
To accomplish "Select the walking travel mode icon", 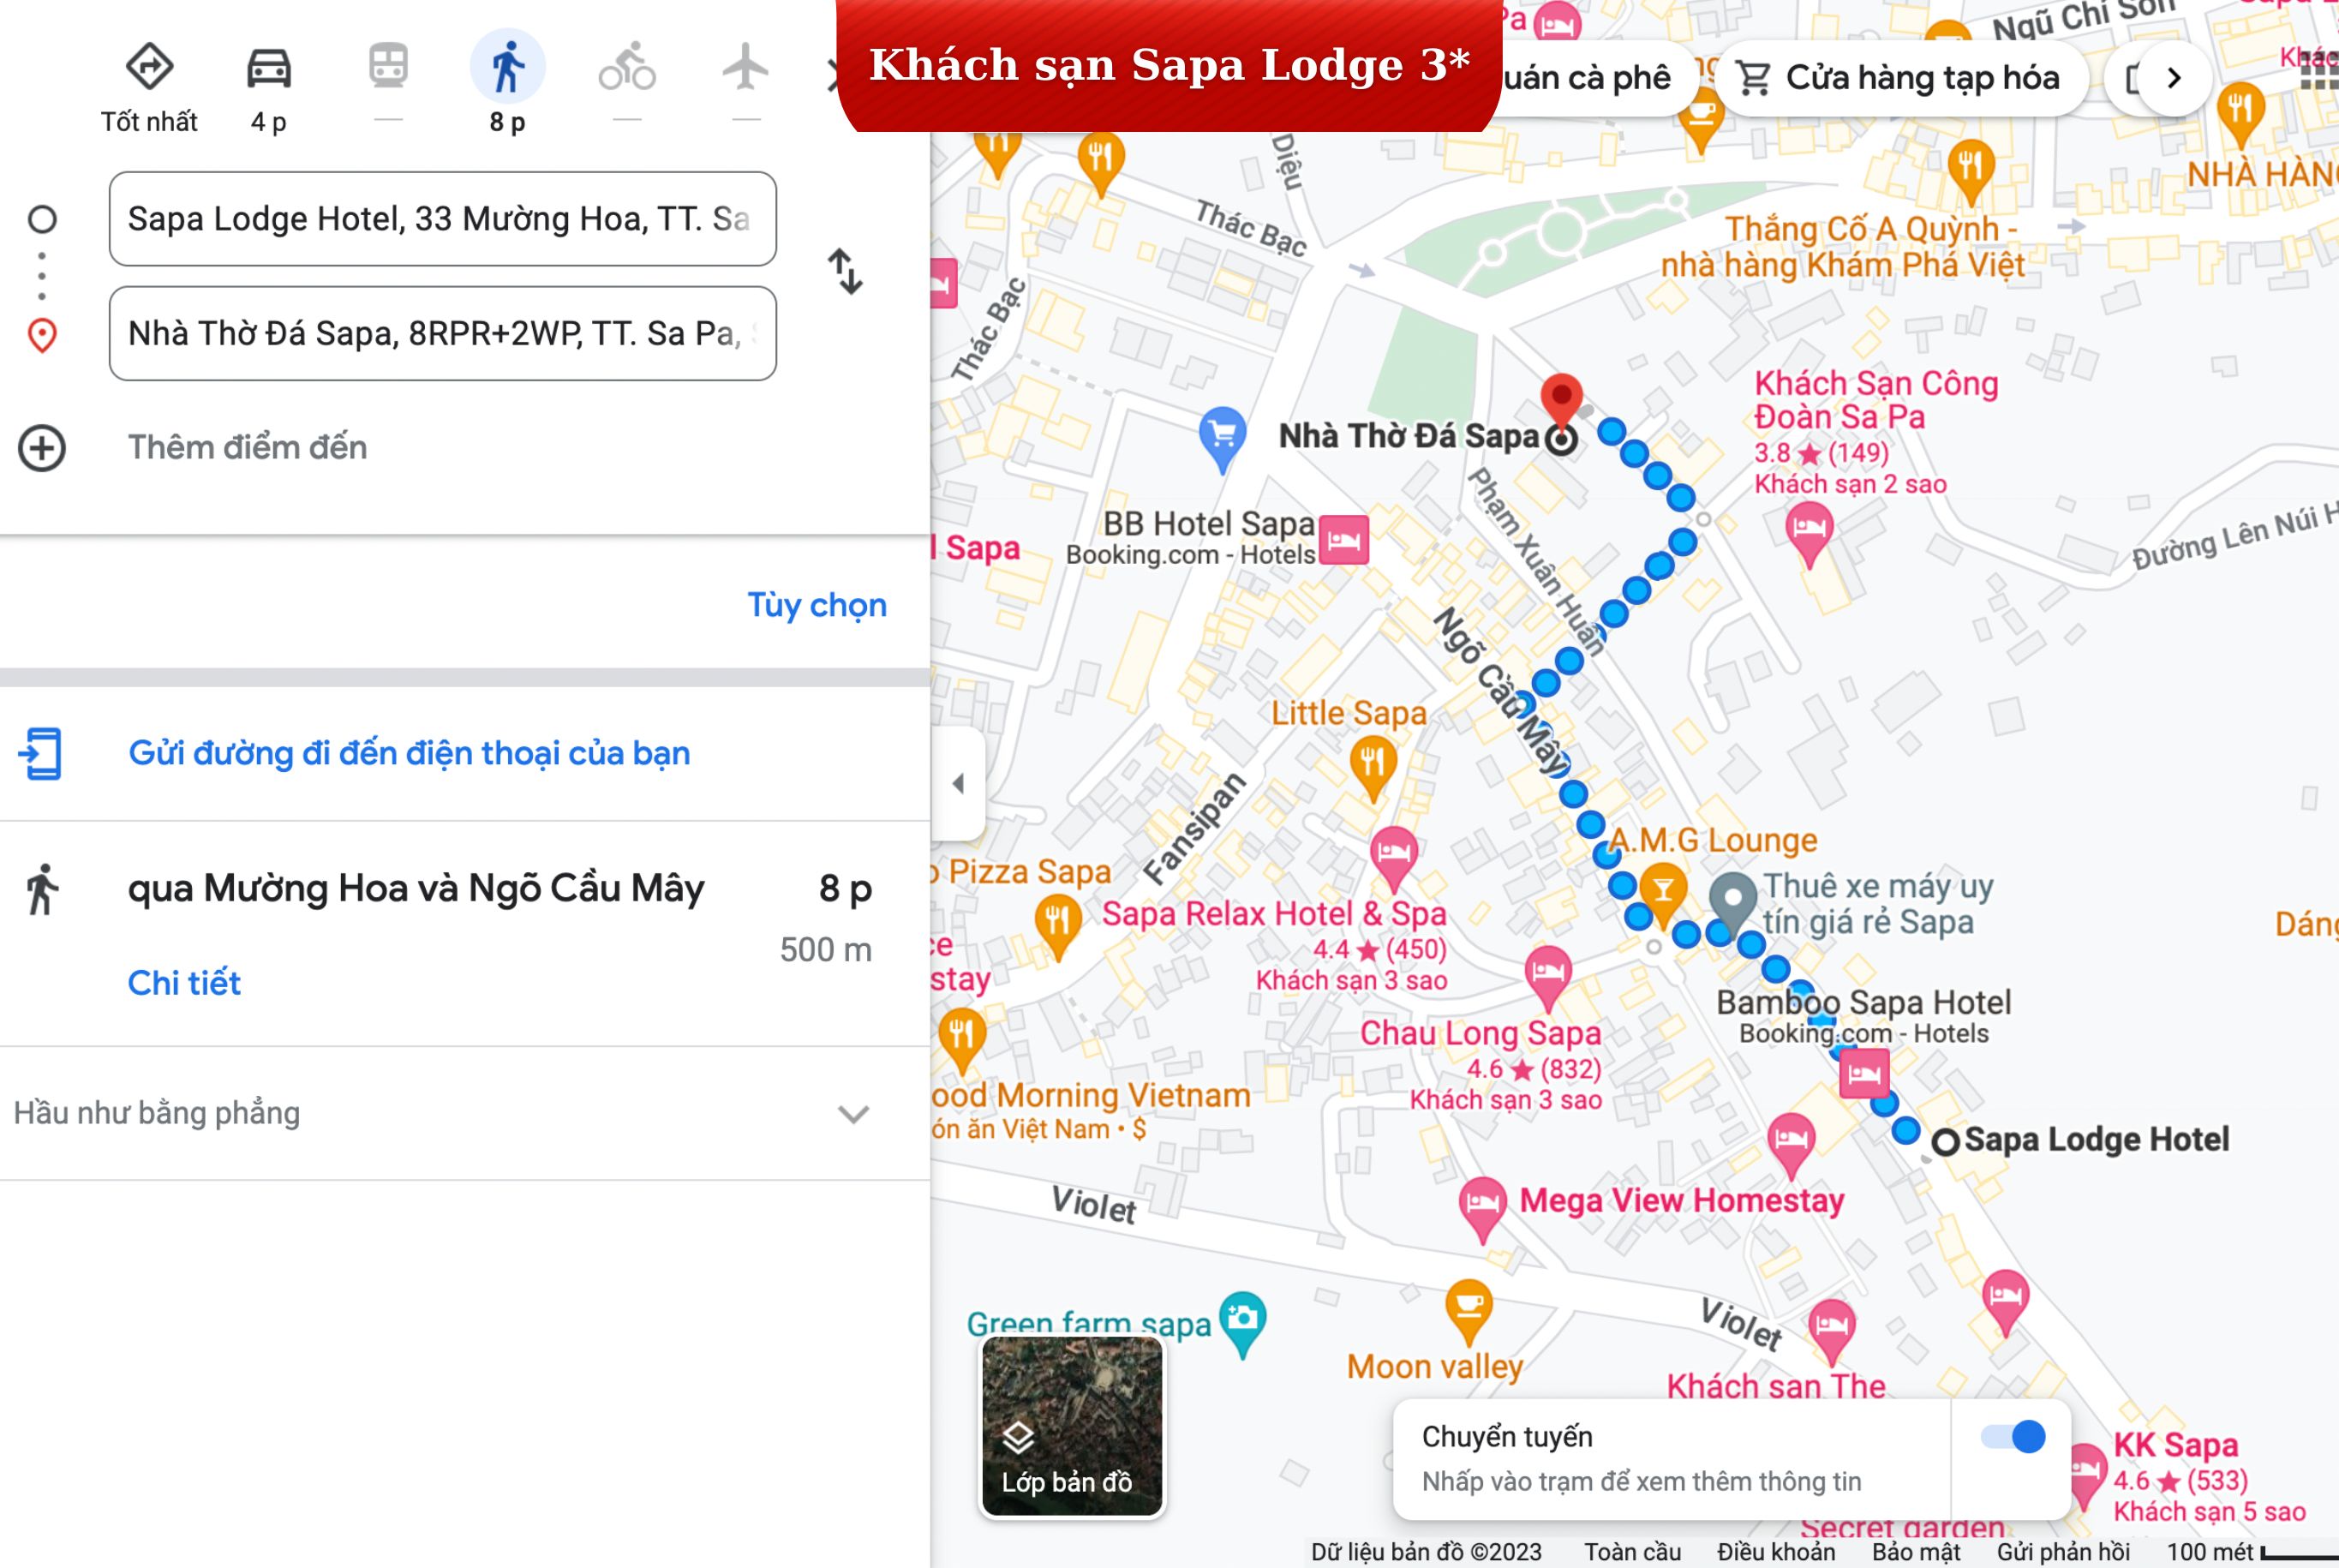I will click(x=508, y=67).
